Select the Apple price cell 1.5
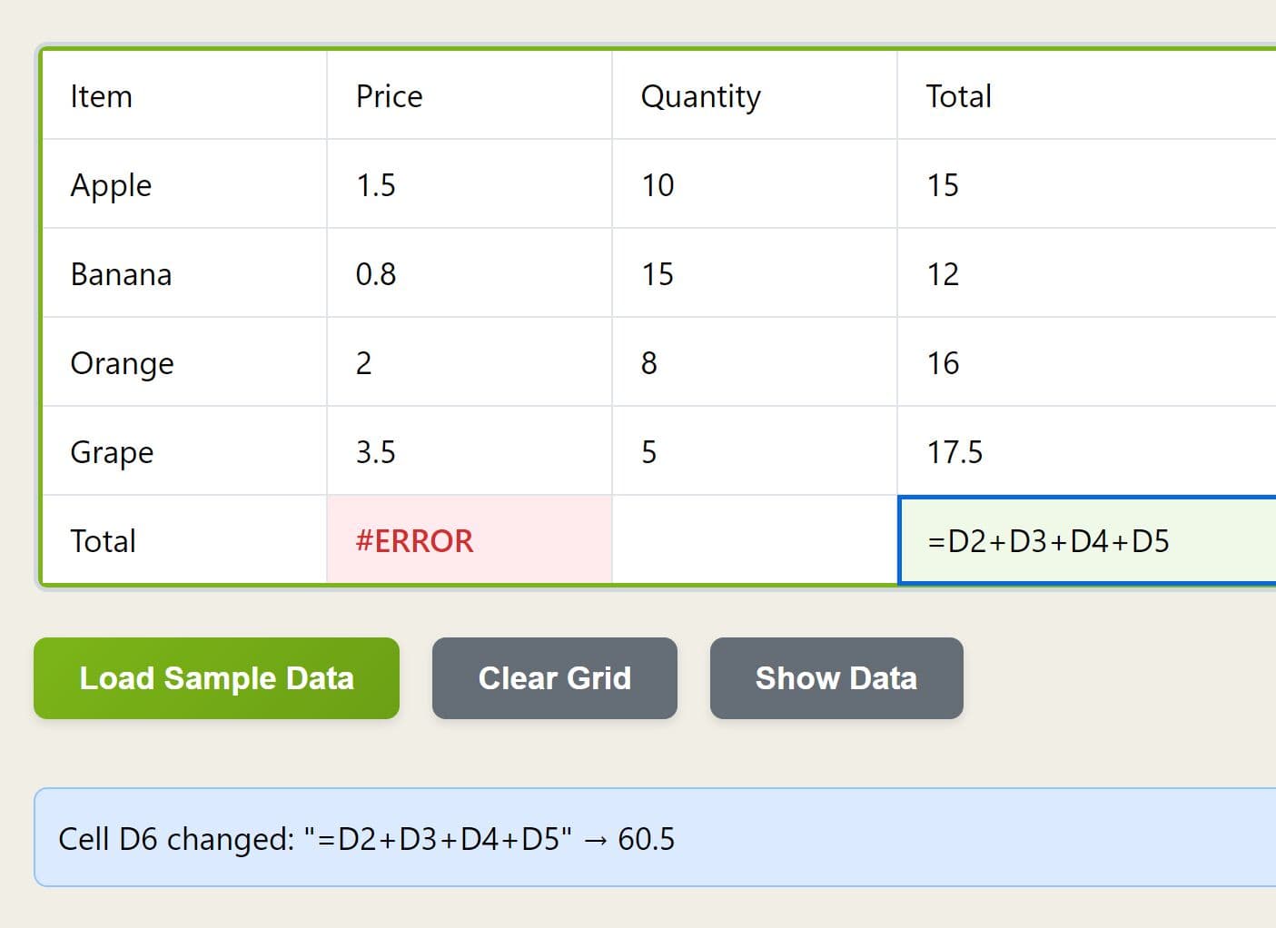 [x=470, y=184]
